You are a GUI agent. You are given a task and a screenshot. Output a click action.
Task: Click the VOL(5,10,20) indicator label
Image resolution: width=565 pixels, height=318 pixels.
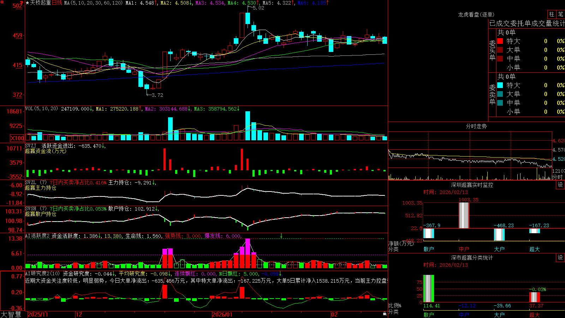tap(41, 109)
